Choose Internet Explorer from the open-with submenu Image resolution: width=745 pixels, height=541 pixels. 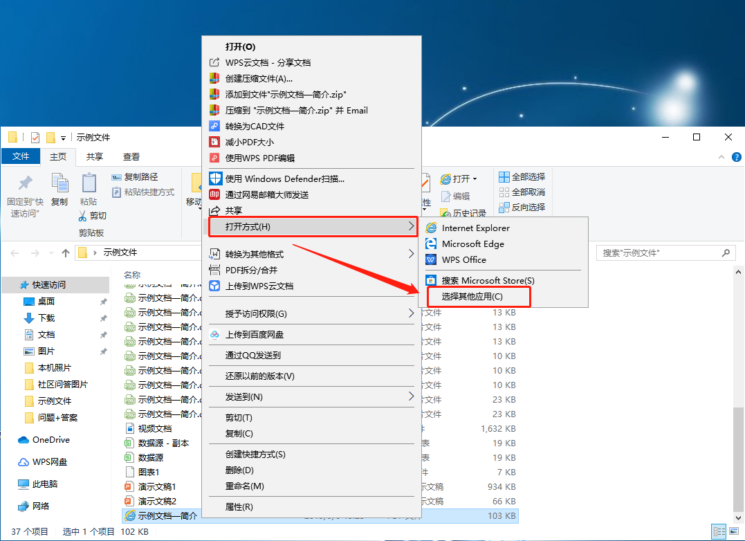pyautogui.click(x=475, y=228)
